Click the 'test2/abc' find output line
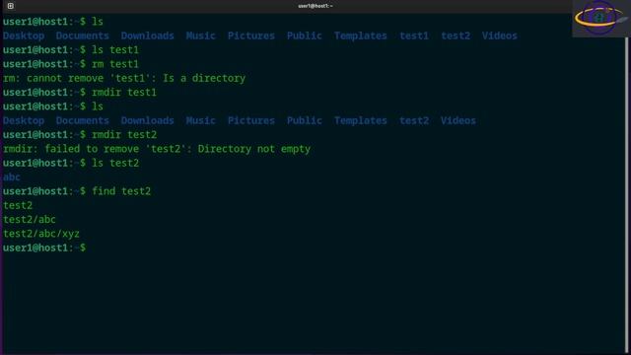This screenshot has height=355, width=631. (x=29, y=220)
